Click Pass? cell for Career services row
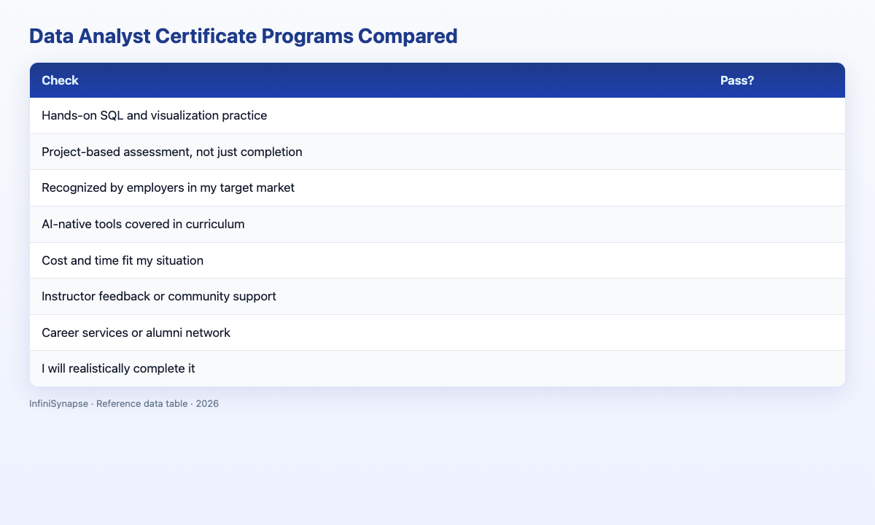 click(x=777, y=332)
